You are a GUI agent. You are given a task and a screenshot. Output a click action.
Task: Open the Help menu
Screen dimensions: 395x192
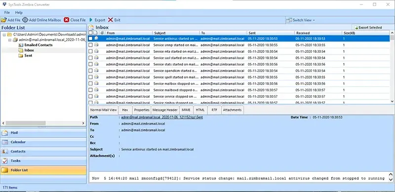[19, 12]
